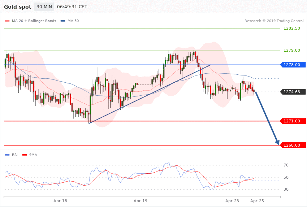Click the RSI 30 level label
Image resolution: width=307 pixels, height=208 pixels.
(286, 189)
